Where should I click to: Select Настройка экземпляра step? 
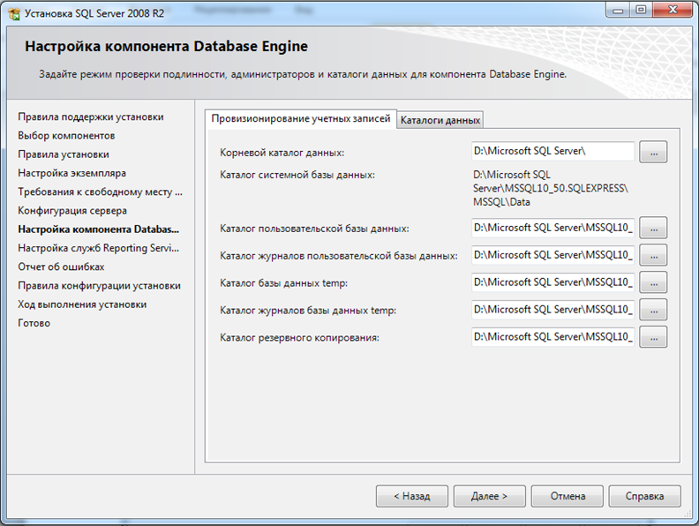[x=71, y=173]
